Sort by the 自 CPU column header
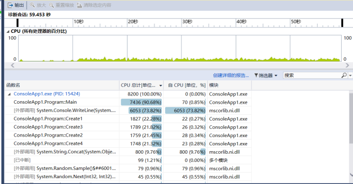 click(x=185, y=85)
